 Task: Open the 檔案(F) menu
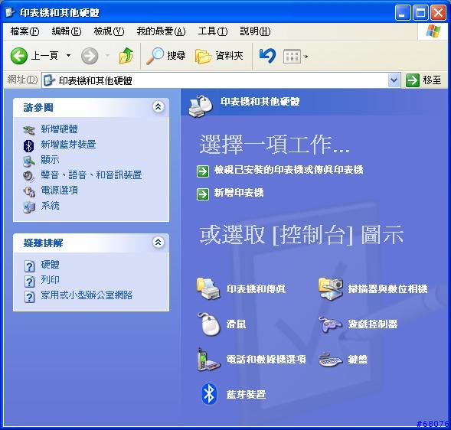[x=25, y=31]
